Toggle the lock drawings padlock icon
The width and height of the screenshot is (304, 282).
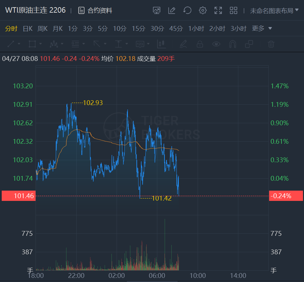pyautogui.click(x=200, y=44)
